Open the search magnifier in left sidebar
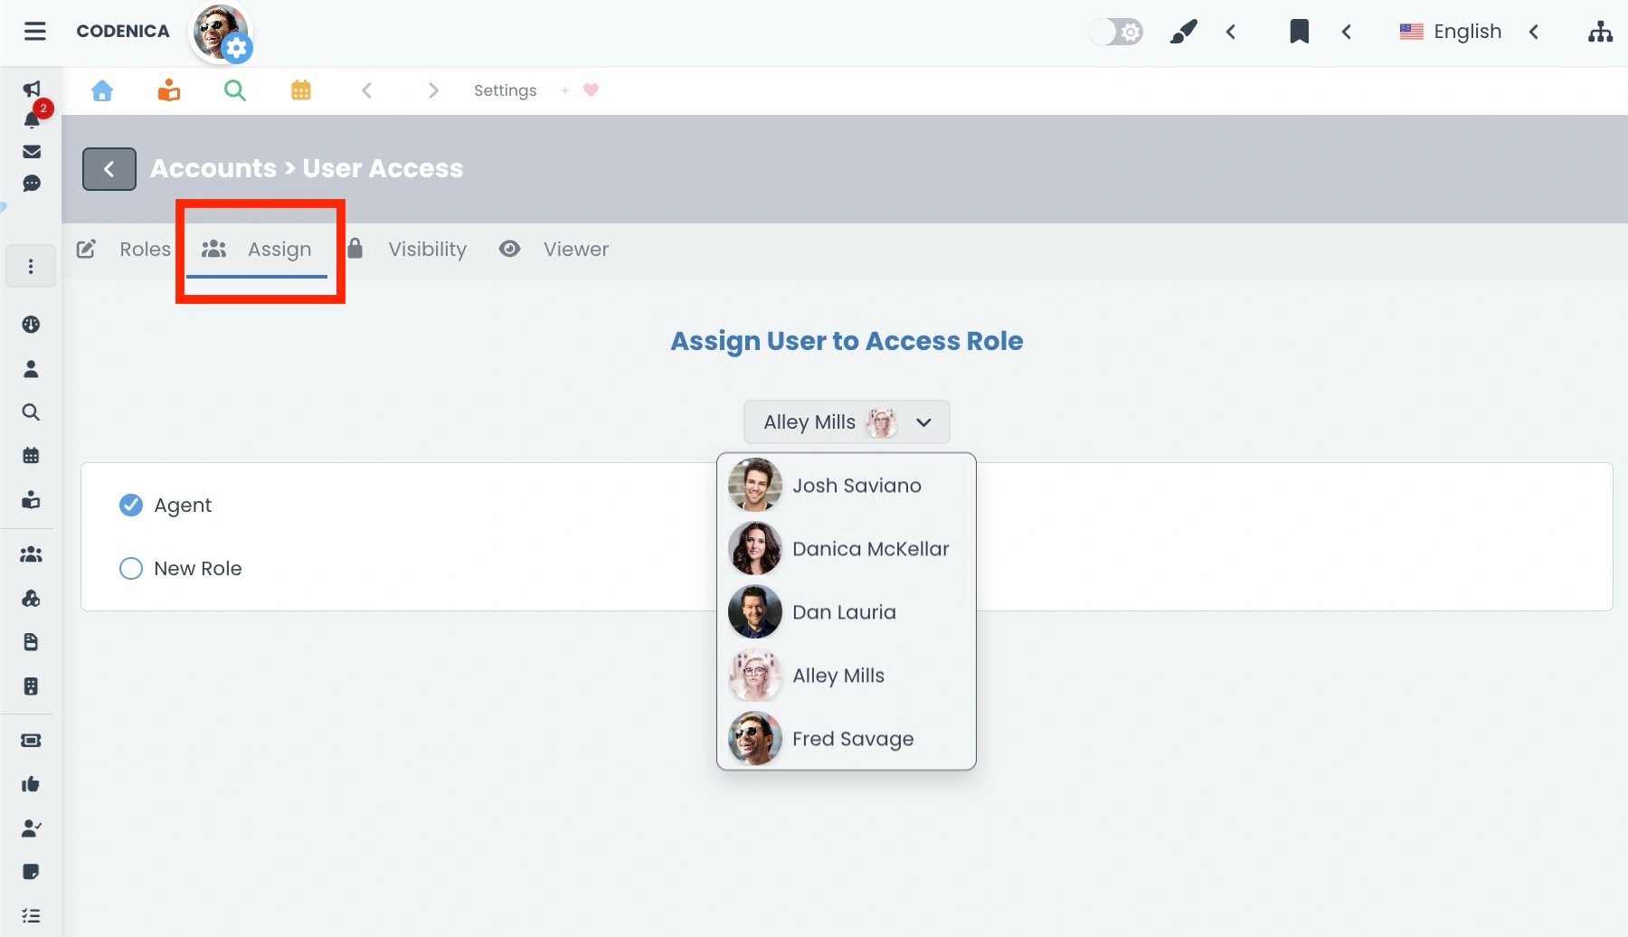 32,412
